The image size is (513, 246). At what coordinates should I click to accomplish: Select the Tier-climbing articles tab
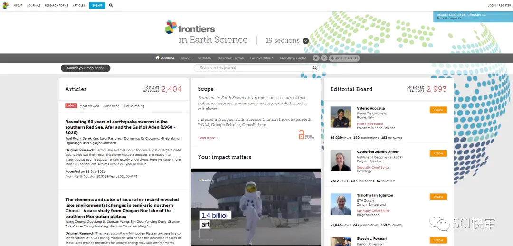pyautogui.click(x=134, y=106)
